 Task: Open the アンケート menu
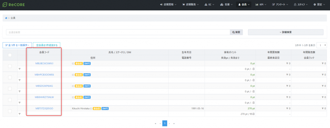280,5
